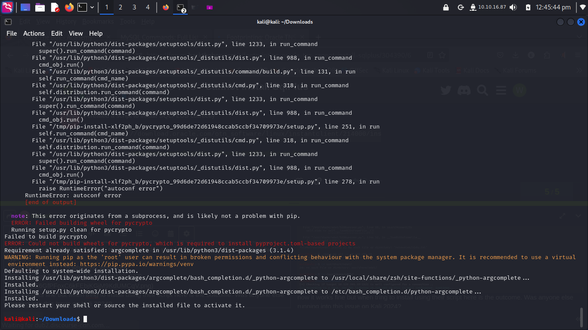Switch to workspace 1
Screen dimensions: 588x330
pos(107,7)
